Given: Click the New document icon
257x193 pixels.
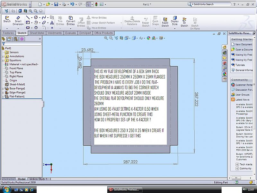Looking at the screenshot, I should [40, 4].
